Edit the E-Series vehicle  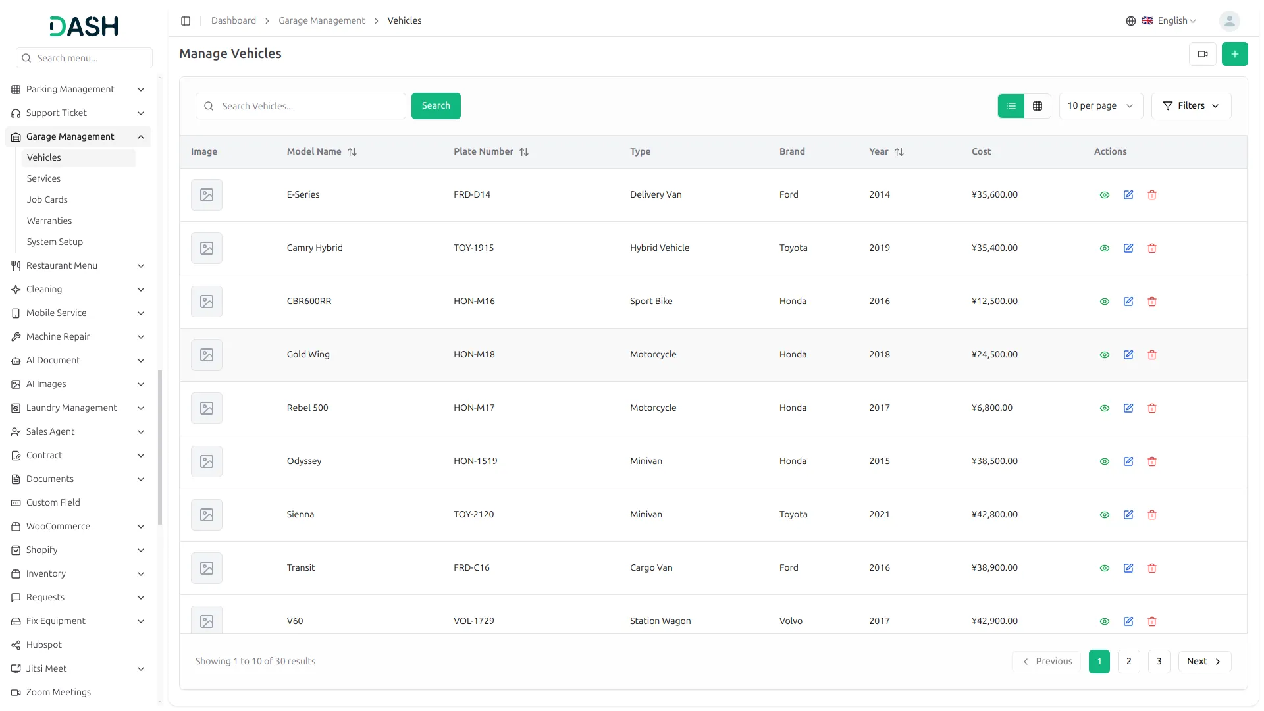1128,195
